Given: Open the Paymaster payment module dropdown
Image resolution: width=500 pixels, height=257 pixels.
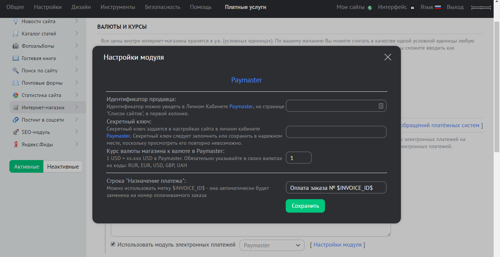Looking at the screenshot, I should point(272,245).
